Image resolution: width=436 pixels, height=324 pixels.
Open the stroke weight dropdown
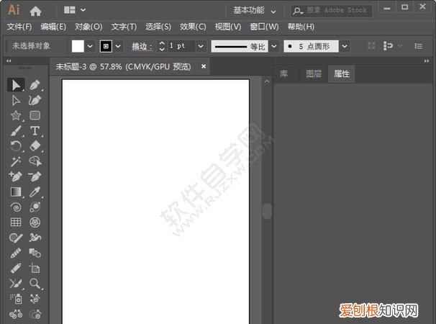pyautogui.click(x=199, y=45)
